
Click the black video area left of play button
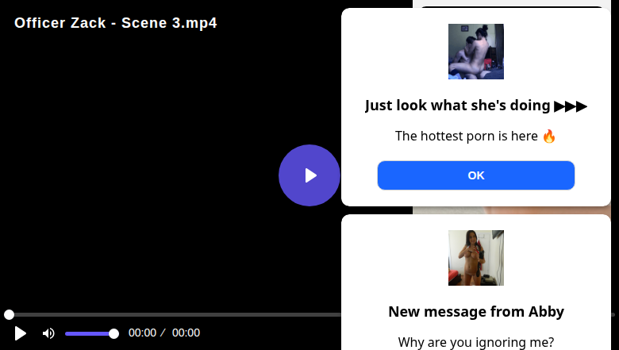(x=143, y=175)
